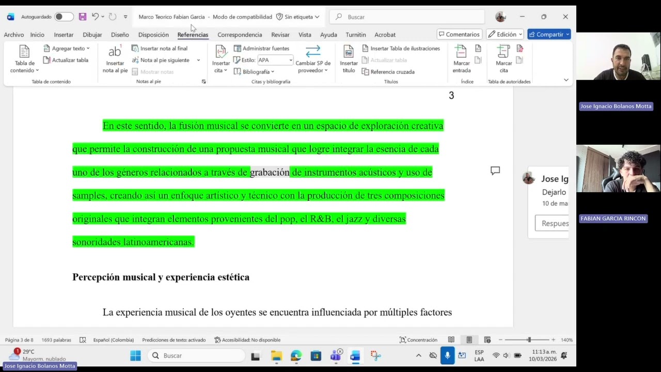Click Español (Colombia) language indicator

coord(114,340)
